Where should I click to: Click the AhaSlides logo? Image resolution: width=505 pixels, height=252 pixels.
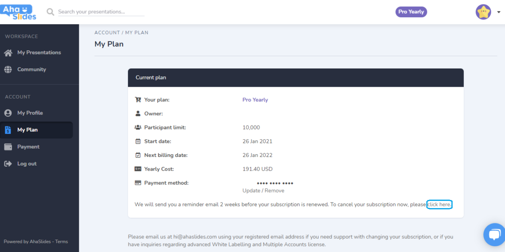pos(18,12)
